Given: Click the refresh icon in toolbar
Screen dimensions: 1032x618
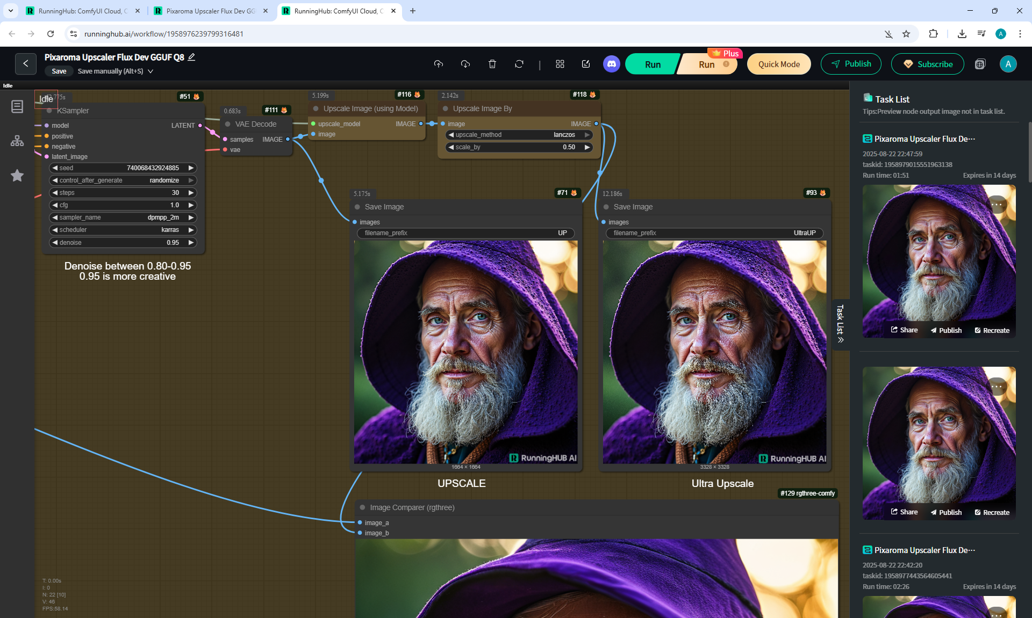Looking at the screenshot, I should point(519,64).
